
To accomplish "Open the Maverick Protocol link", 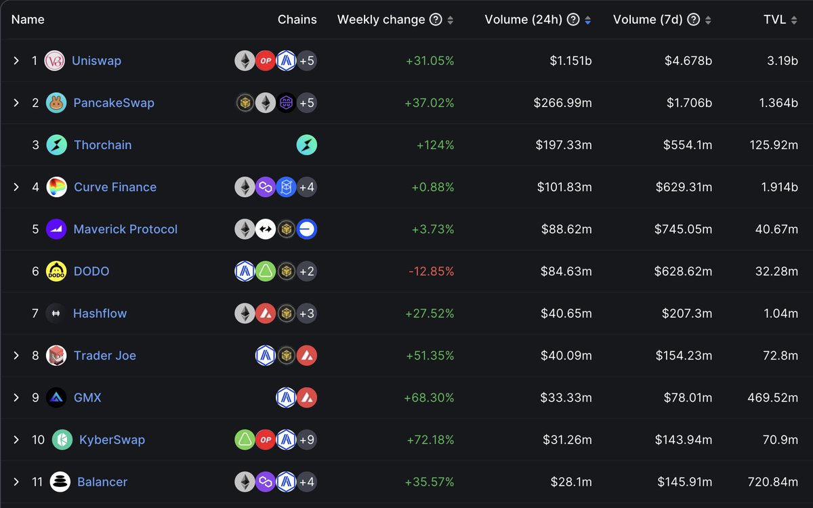I will 125,229.
